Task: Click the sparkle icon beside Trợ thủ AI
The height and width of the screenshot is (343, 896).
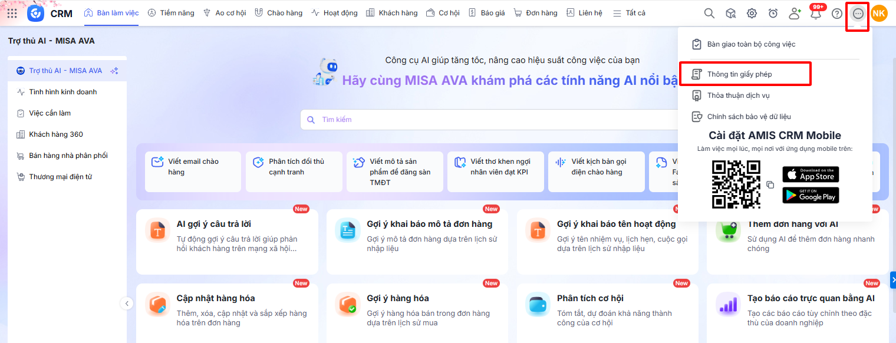Action: (114, 71)
